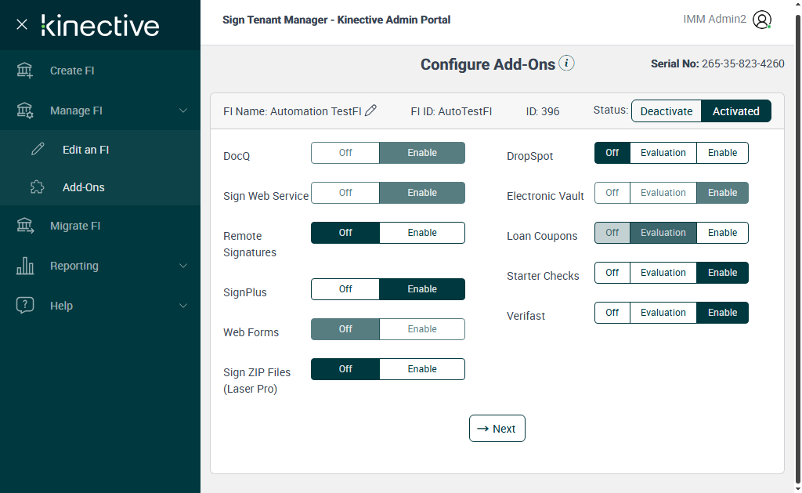The width and height of the screenshot is (802, 493).
Task: Click the Help question bubble icon
Action: (x=24, y=305)
